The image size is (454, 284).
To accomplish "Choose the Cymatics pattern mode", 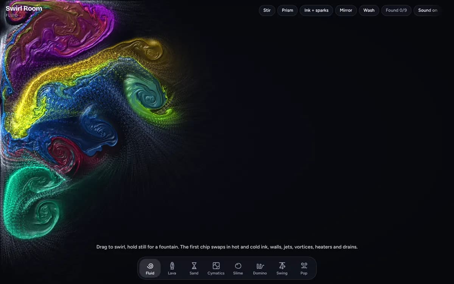I will click(216, 268).
